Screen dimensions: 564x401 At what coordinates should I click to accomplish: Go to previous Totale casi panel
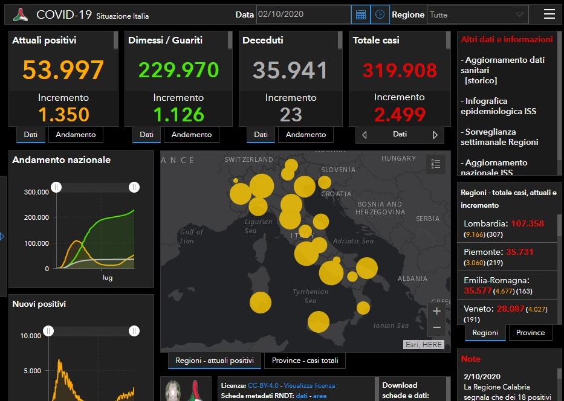point(364,135)
